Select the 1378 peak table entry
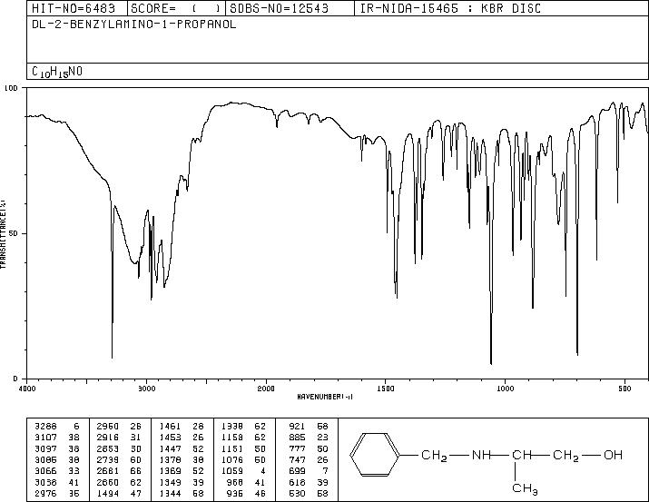 coord(182,459)
